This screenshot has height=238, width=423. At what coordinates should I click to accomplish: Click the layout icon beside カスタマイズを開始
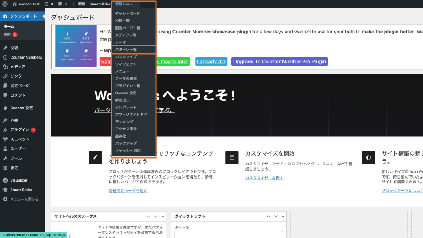coord(232,158)
